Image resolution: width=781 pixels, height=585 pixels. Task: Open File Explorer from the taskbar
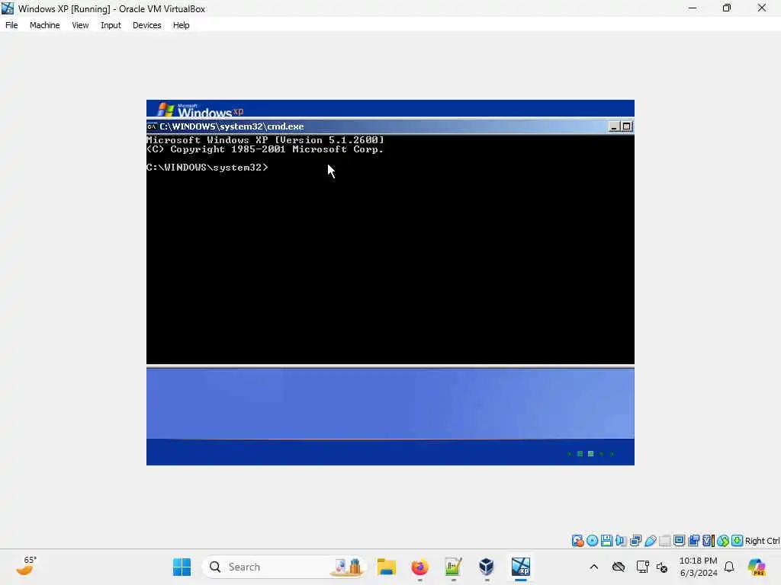387,567
